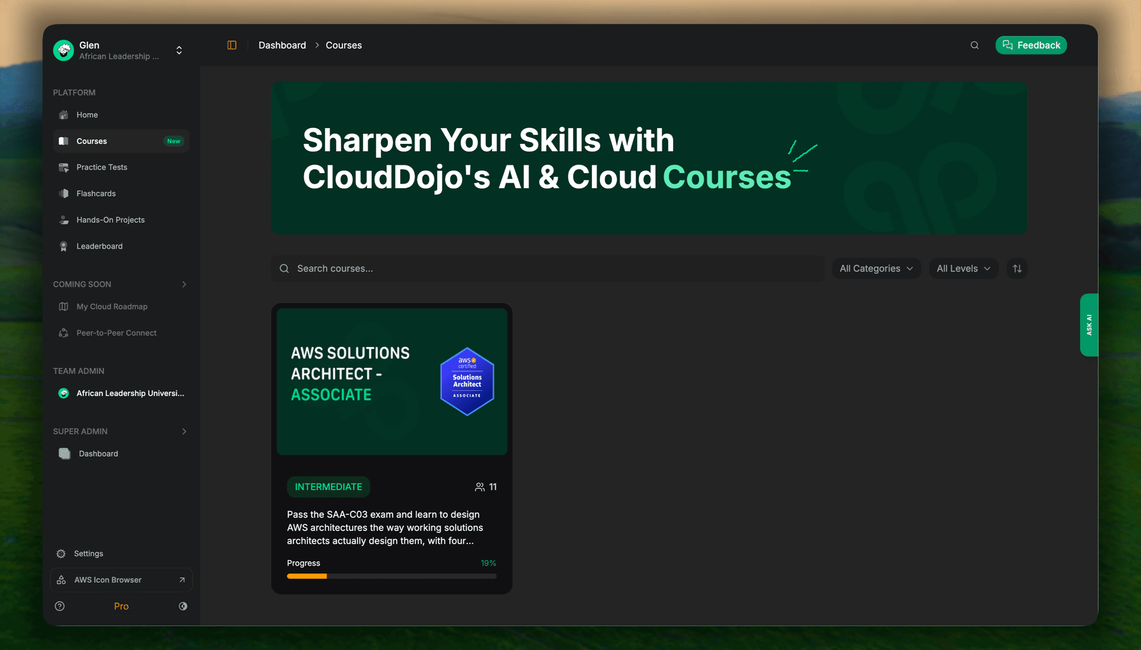Open Flashcards from sidebar

click(121, 193)
